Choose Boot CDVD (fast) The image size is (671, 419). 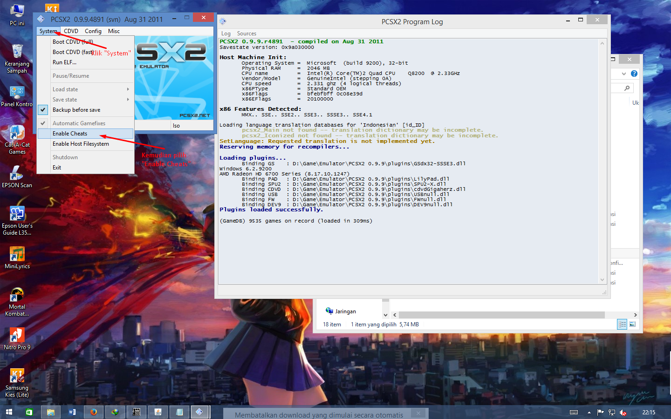[85, 52]
